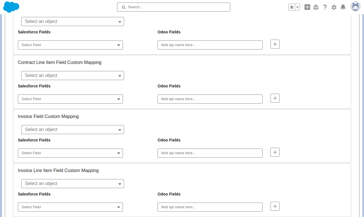Click the global Search bar
The width and height of the screenshot is (364, 217).
(173, 7)
